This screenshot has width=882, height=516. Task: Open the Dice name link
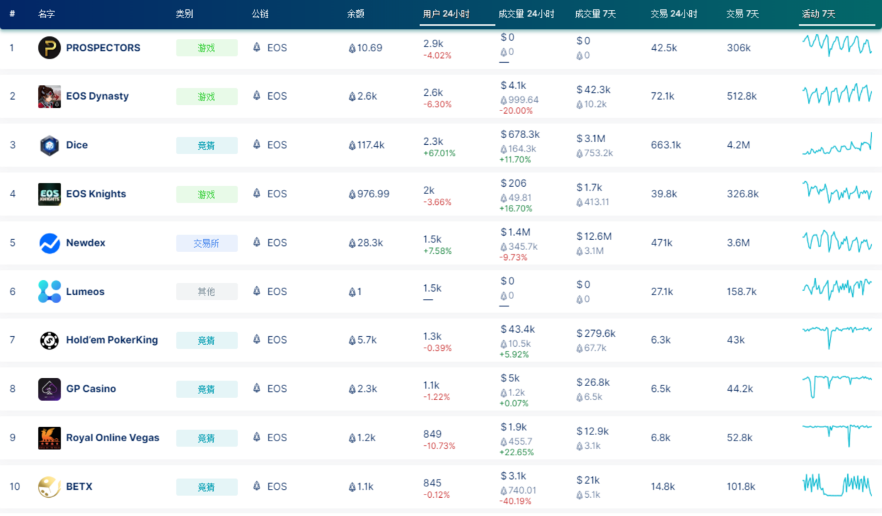pyautogui.click(x=77, y=145)
